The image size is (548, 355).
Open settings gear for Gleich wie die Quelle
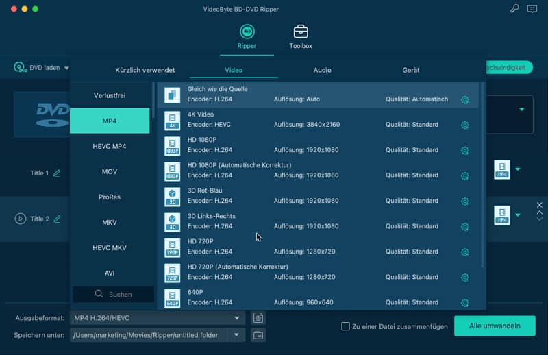(x=465, y=99)
